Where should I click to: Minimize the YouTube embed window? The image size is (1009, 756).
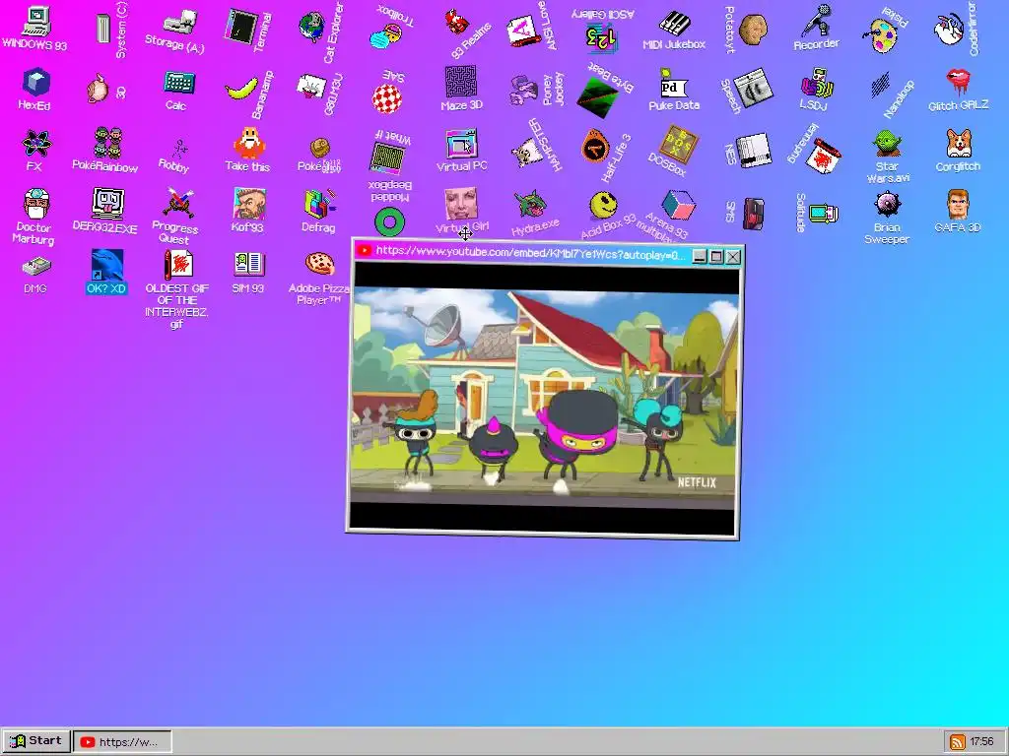click(700, 256)
